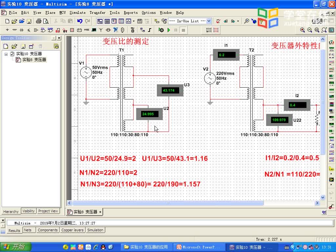Place a CMOS component
This screenshot has height=252, width=336.
tap(50, 30)
